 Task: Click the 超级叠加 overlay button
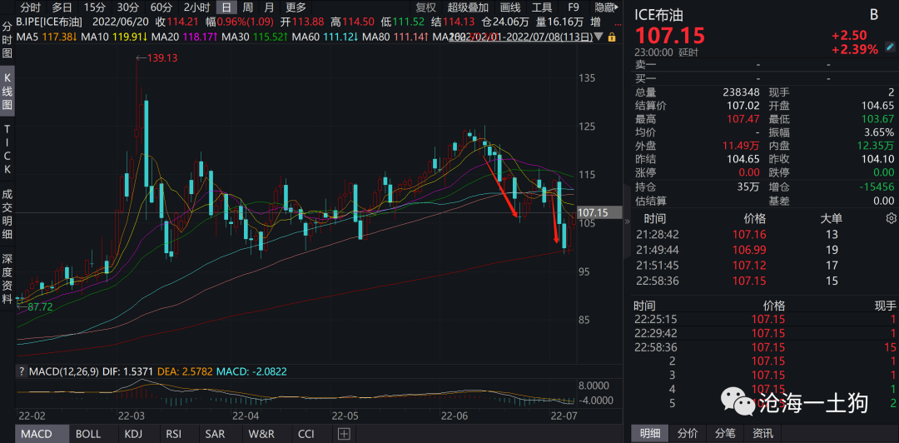[x=468, y=7]
